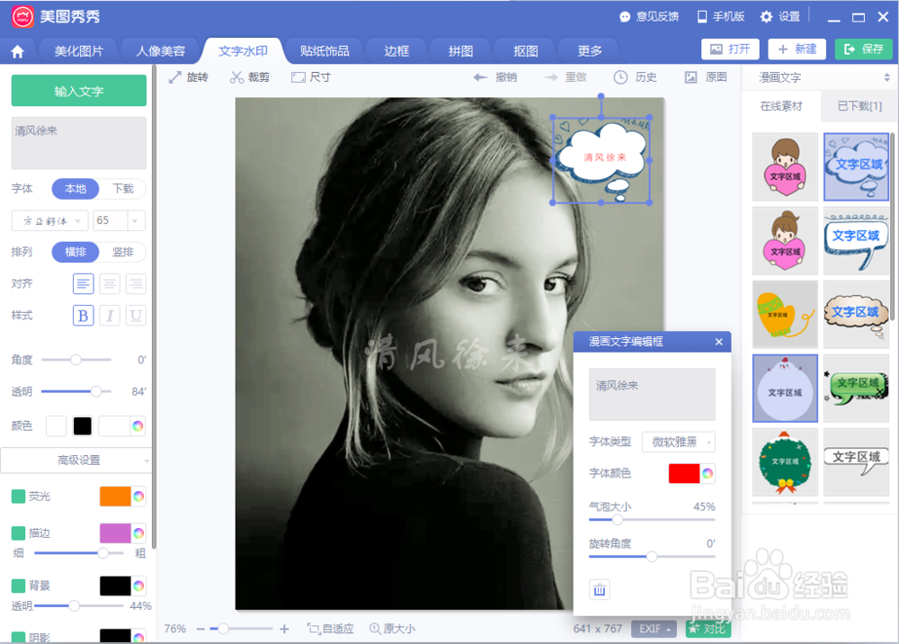The height and width of the screenshot is (644, 899).
Task: Open the 方正舒体 font dropdown
Action: coord(49,220)
